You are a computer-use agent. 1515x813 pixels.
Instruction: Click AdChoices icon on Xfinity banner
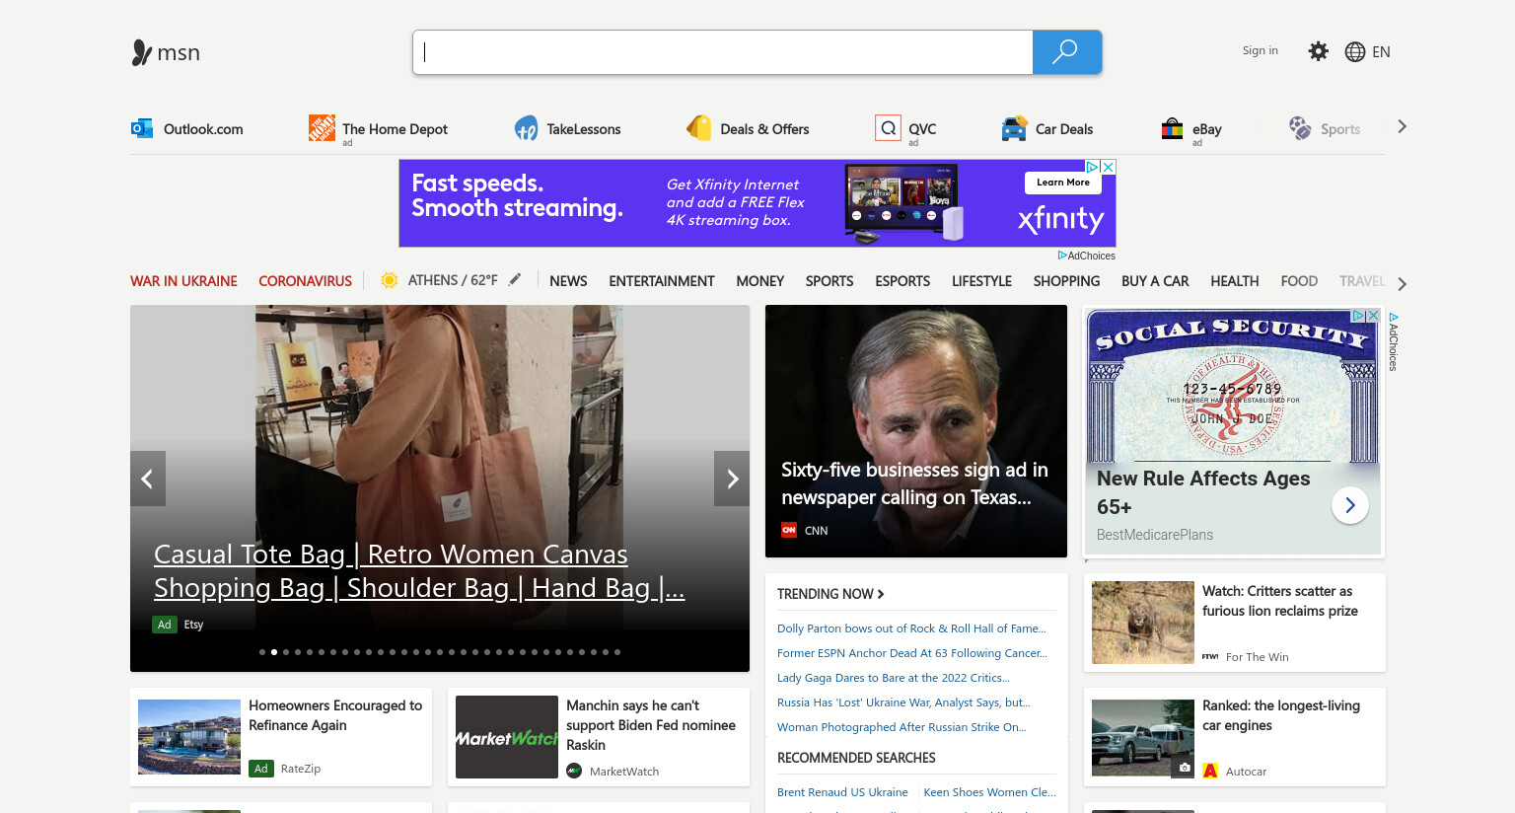pyautogui.click(x=1093, y=167)
